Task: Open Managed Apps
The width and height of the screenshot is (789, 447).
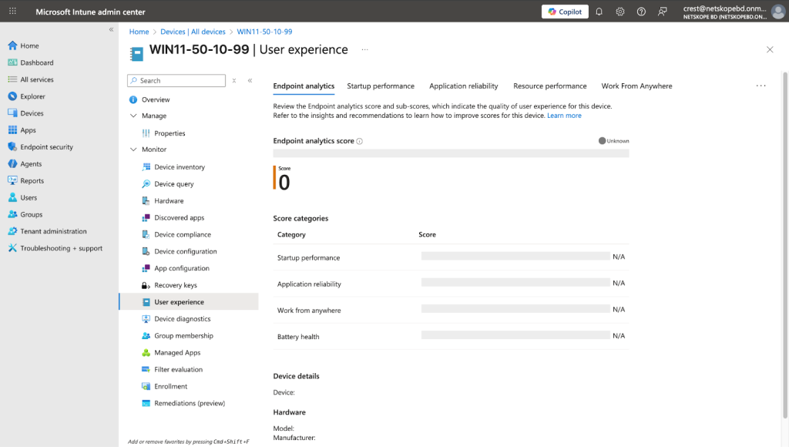Action: pyautogui.click(x=177, y=353)
